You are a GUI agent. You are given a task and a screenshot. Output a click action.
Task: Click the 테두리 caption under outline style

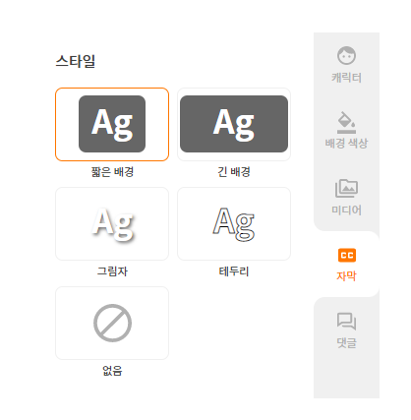click(234, 271)
